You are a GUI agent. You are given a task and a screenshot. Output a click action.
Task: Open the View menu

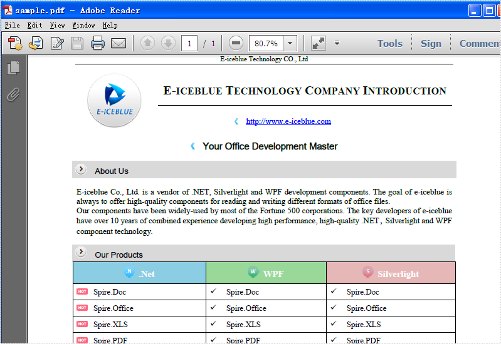57,25
